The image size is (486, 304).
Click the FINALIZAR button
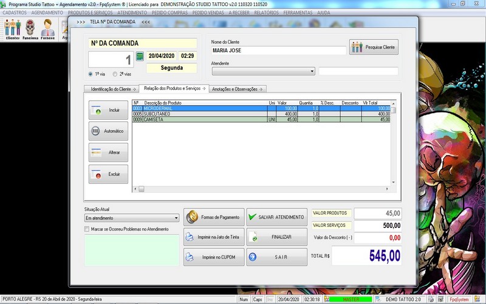[x=277, y=237]
